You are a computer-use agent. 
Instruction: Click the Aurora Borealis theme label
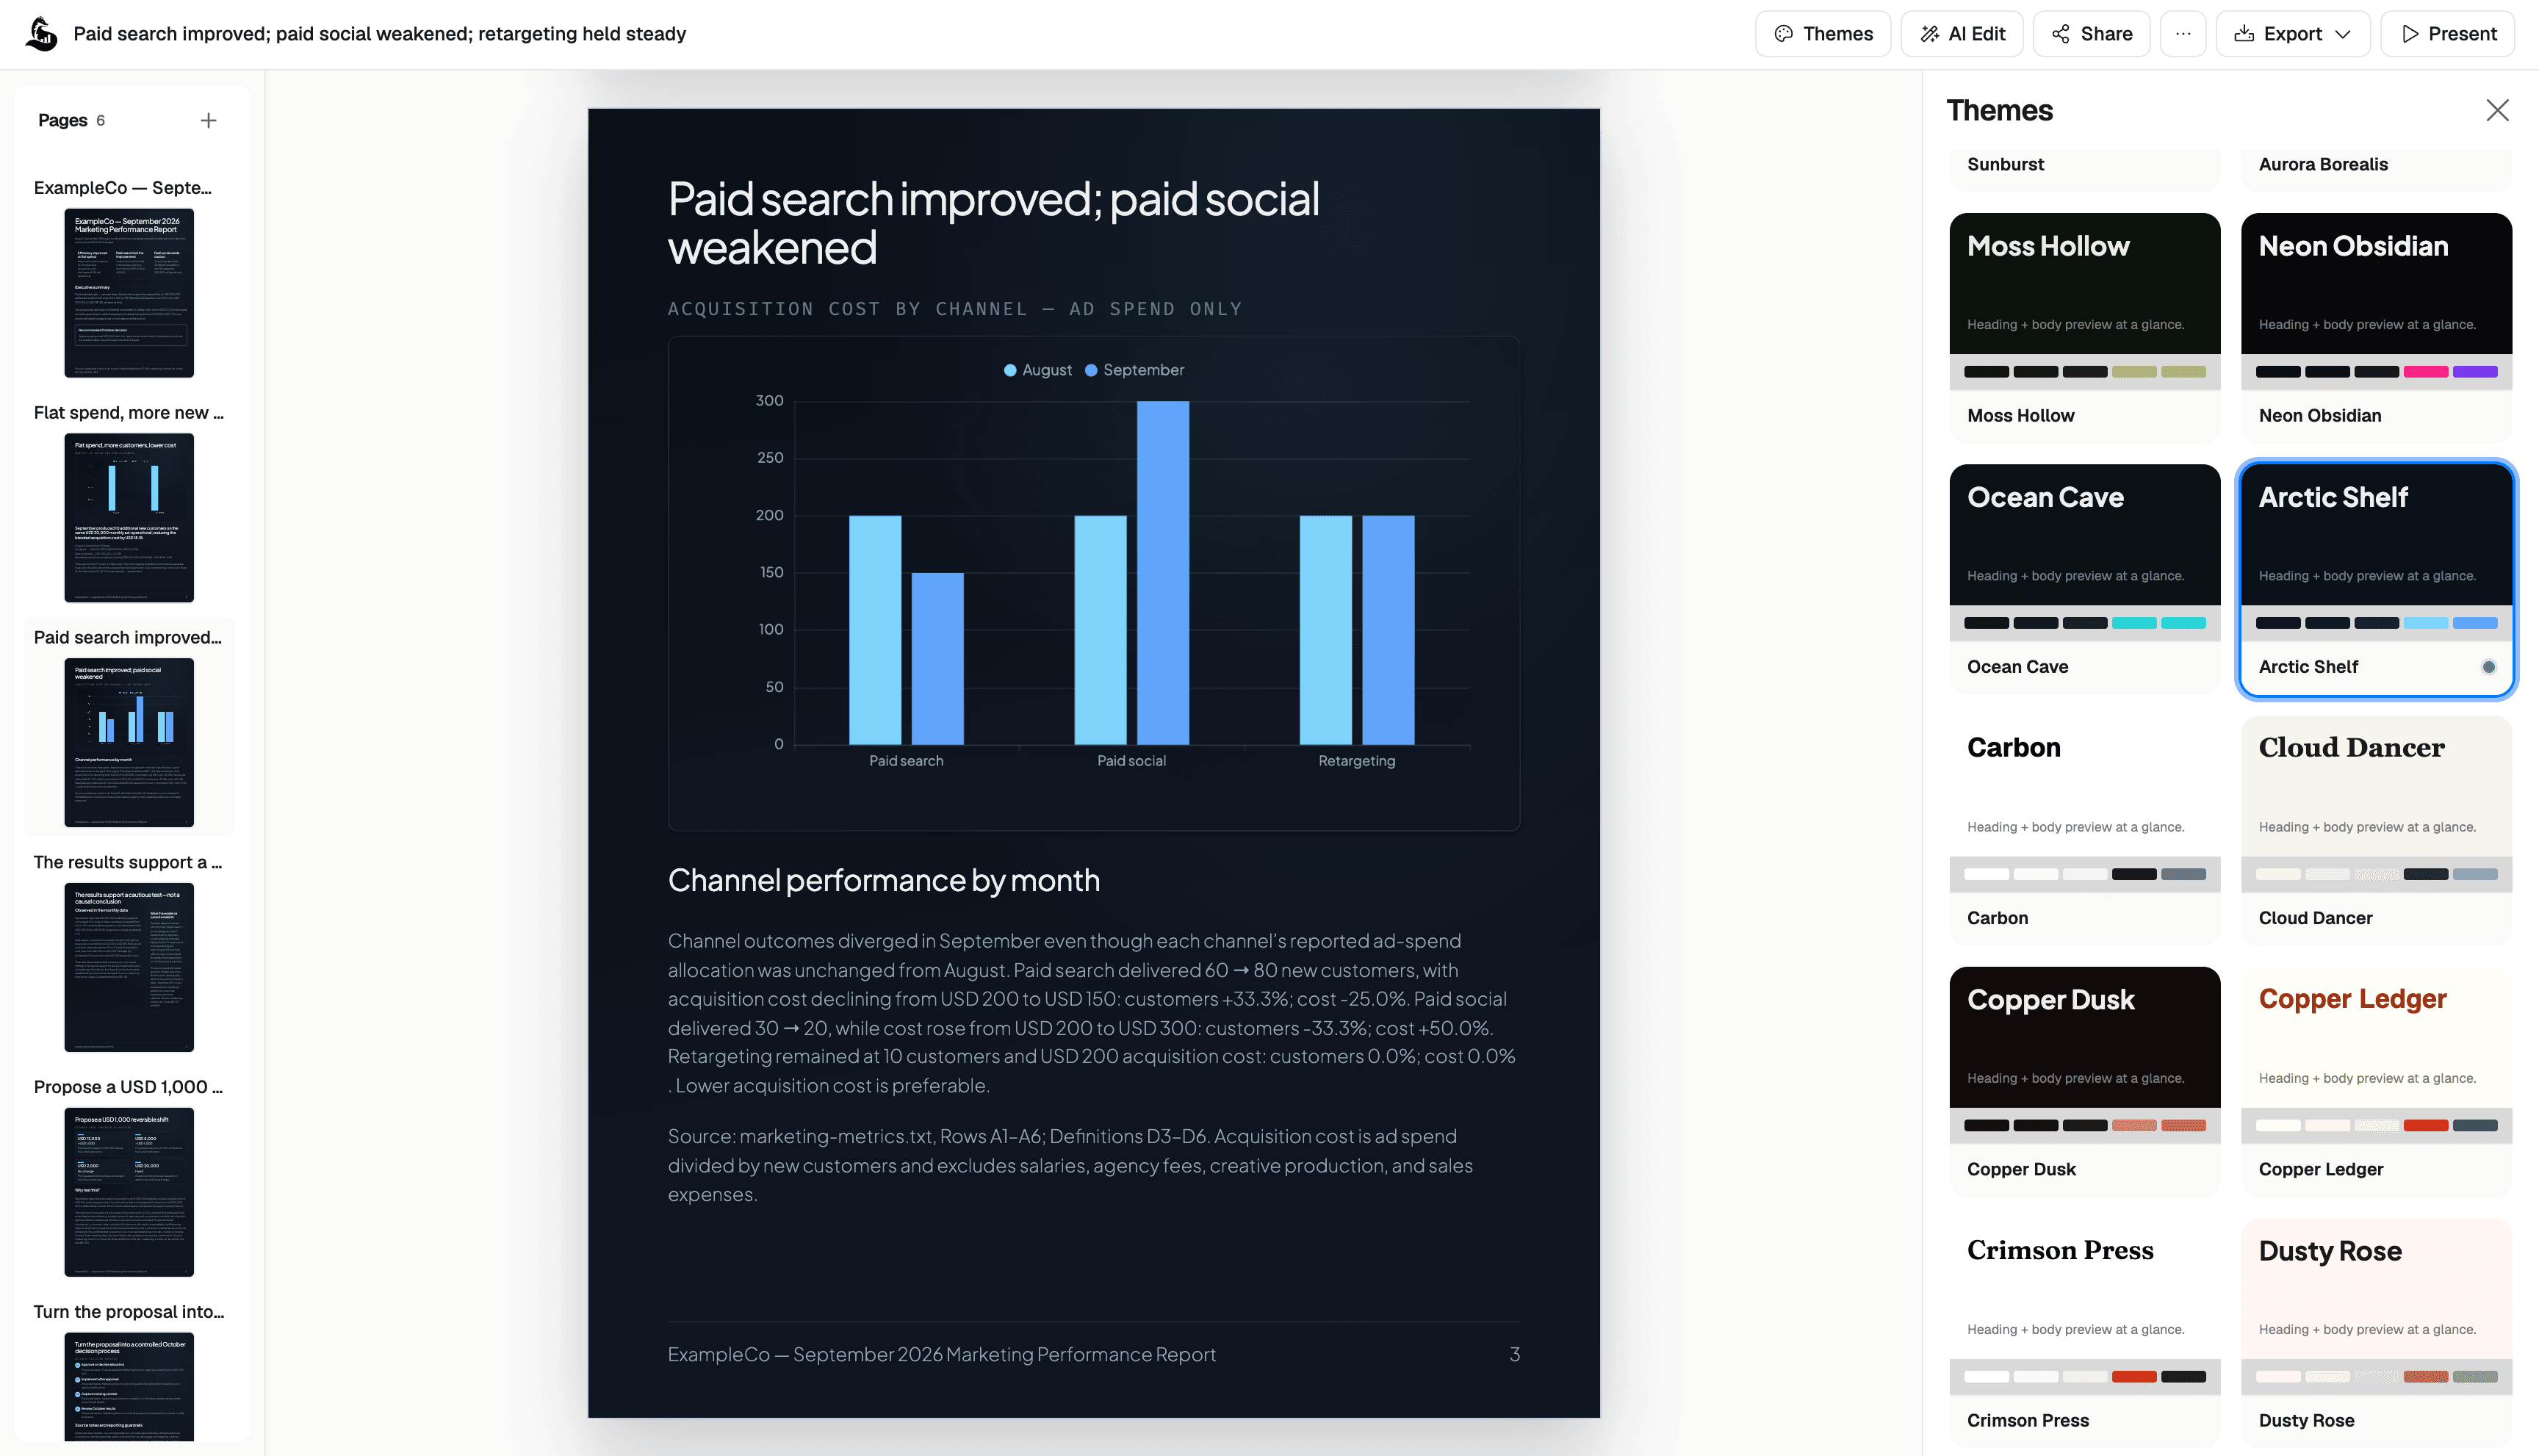click(x=2322, y=164)
